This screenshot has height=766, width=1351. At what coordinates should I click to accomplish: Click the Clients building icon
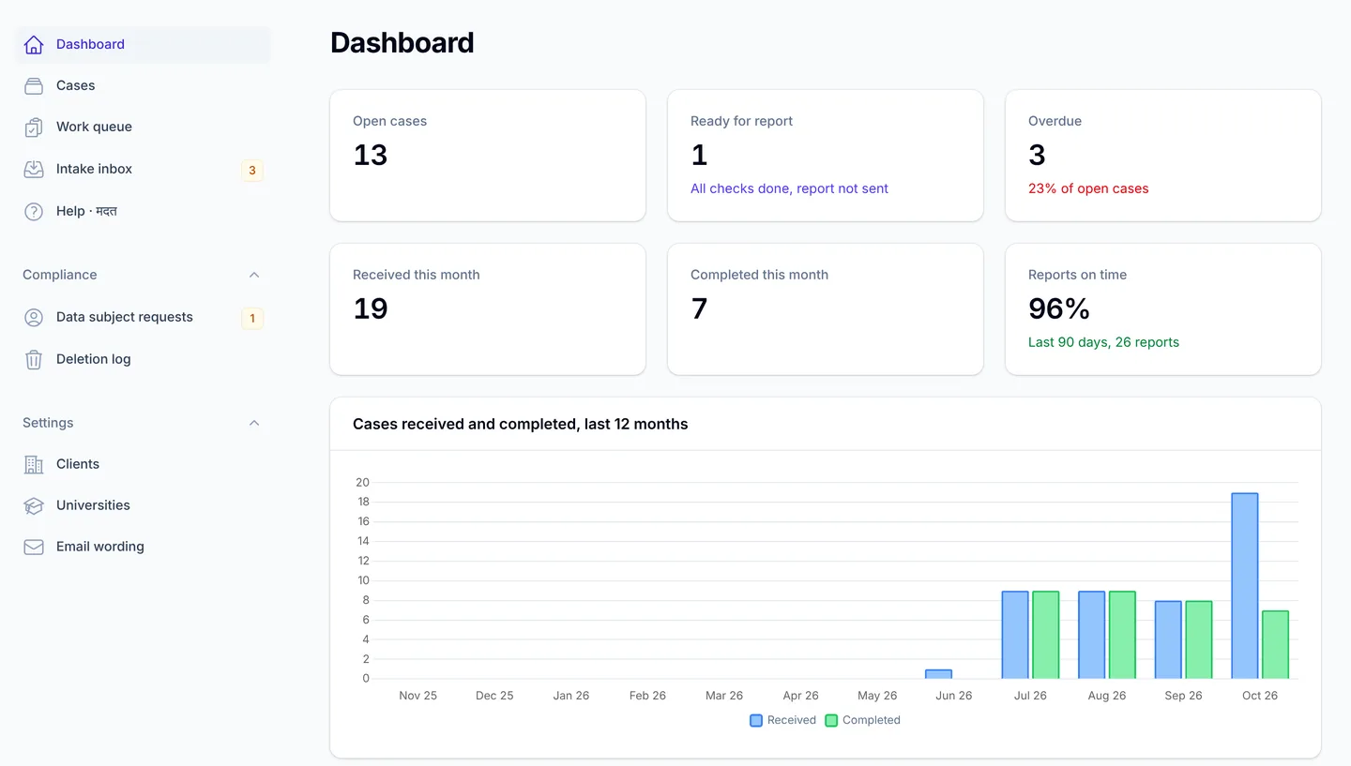34,464
